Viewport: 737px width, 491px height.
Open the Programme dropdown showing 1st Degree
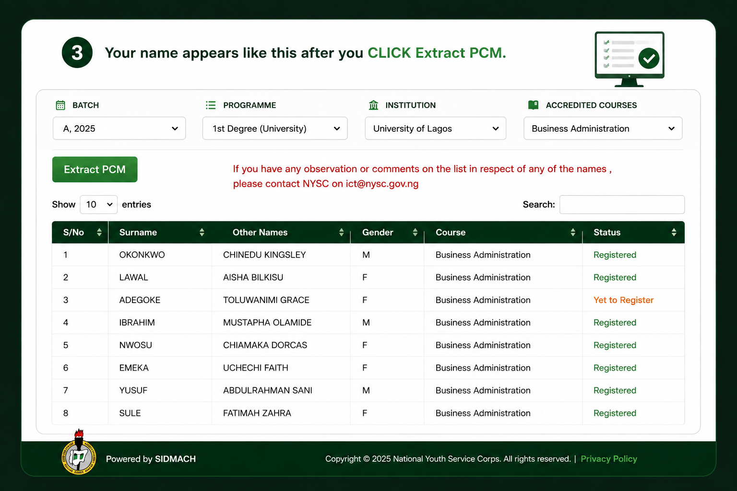point(275,129)
